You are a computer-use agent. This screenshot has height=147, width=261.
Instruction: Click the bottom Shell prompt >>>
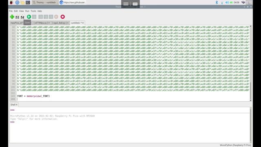pyautogui.click(x=12, y=122)
